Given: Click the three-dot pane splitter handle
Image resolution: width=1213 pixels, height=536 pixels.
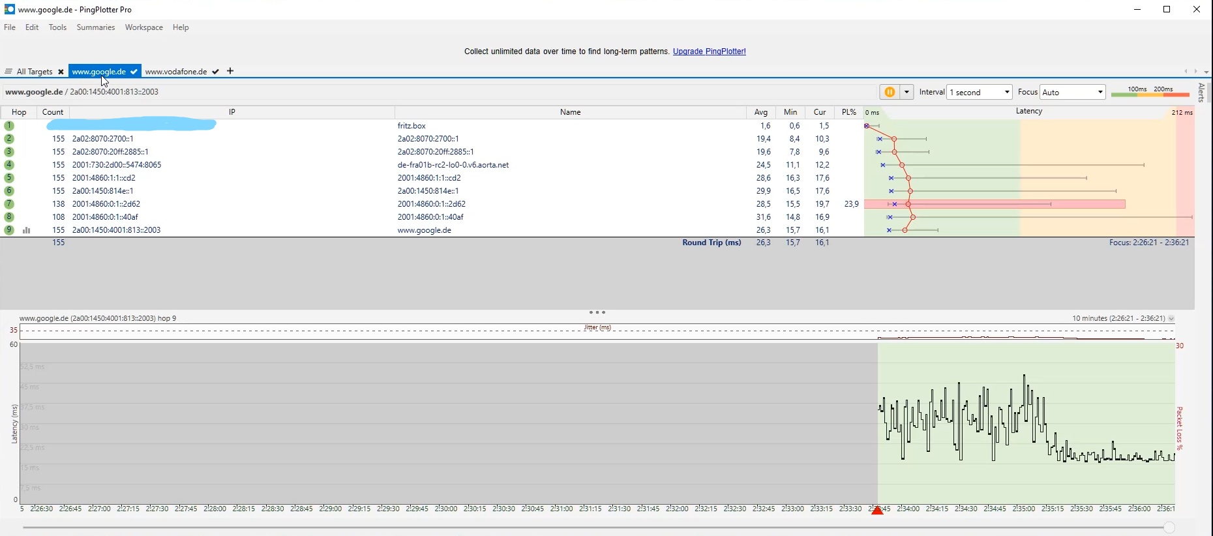Looking at the screenshot, I should pos(597,312).
